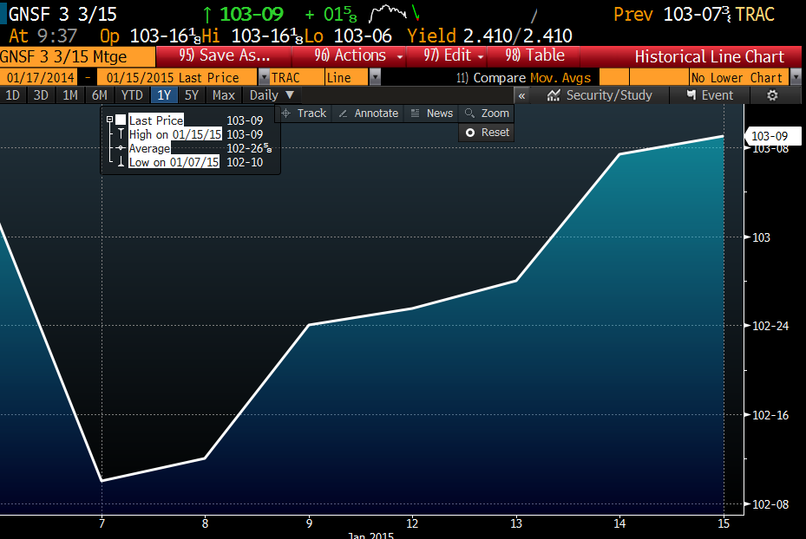Collapse side panel with double-arrow icon
806x539 pixels.
tap(522, 95)
